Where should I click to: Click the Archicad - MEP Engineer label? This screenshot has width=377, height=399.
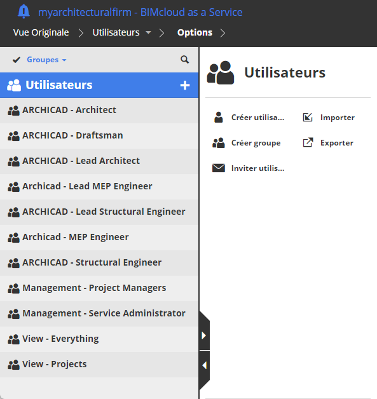[x=76, y=237]
